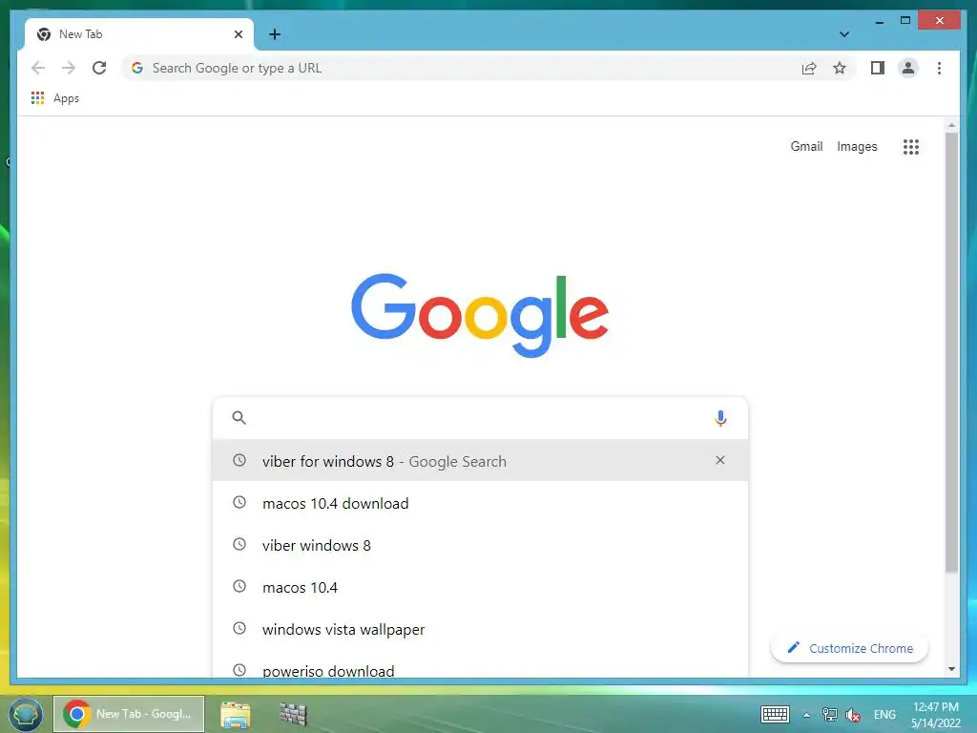The height and width of the screenshot is (733, 977).
Task: Select suggestion viber windows 8
Action: click(x=480, y=545)
